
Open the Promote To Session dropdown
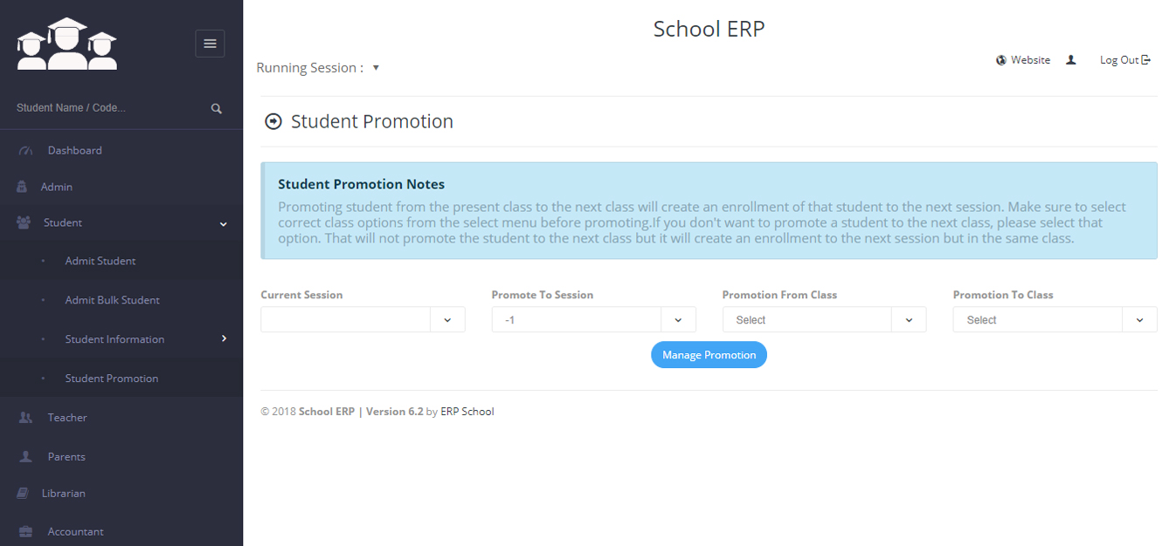tap(593, 320)
